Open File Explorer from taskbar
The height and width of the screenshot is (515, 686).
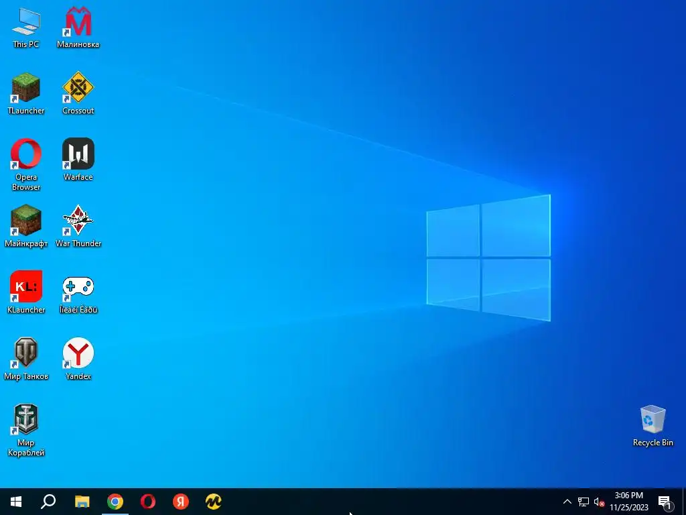(82, 502)
